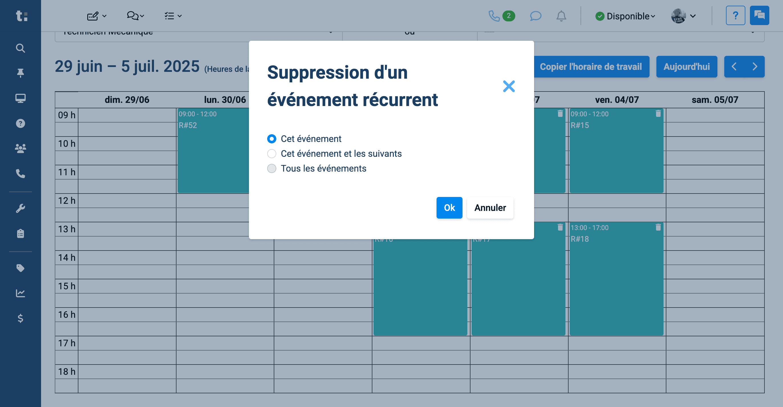Image resolution: width=783 pixels, height=407 pixels.
Task: Open the users group icon in sidebar
Action: (x=20, y=148)
